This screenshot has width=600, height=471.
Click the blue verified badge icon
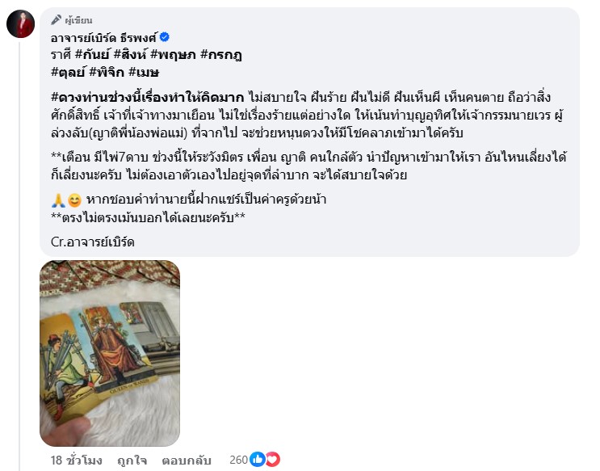165,37
